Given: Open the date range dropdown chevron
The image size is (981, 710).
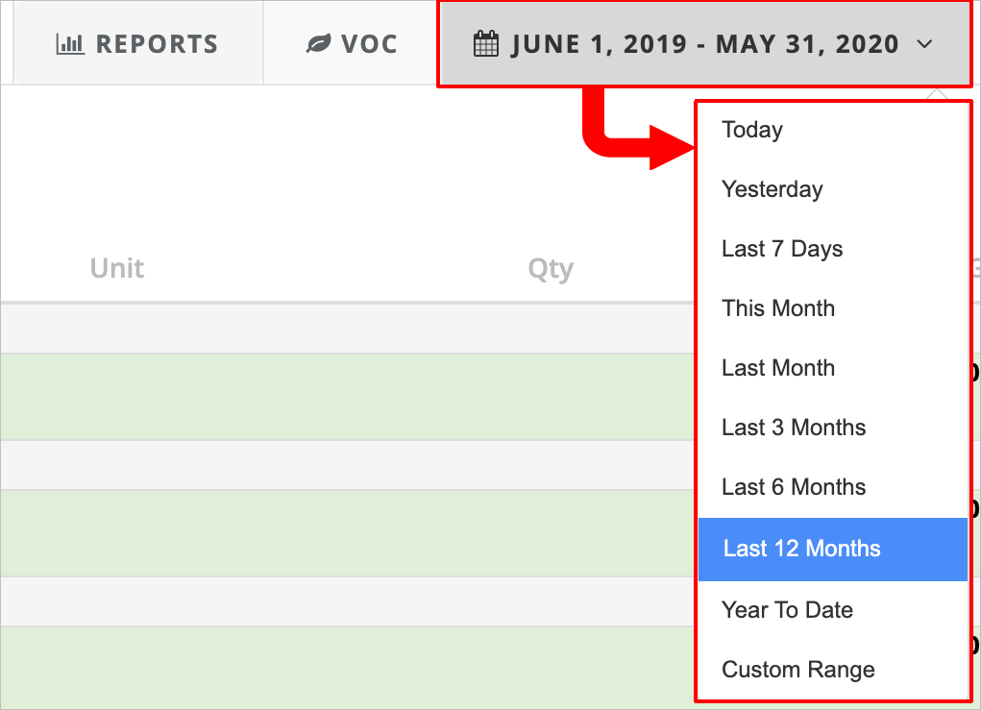Looking at the screenshot, I should coord(924,44).
